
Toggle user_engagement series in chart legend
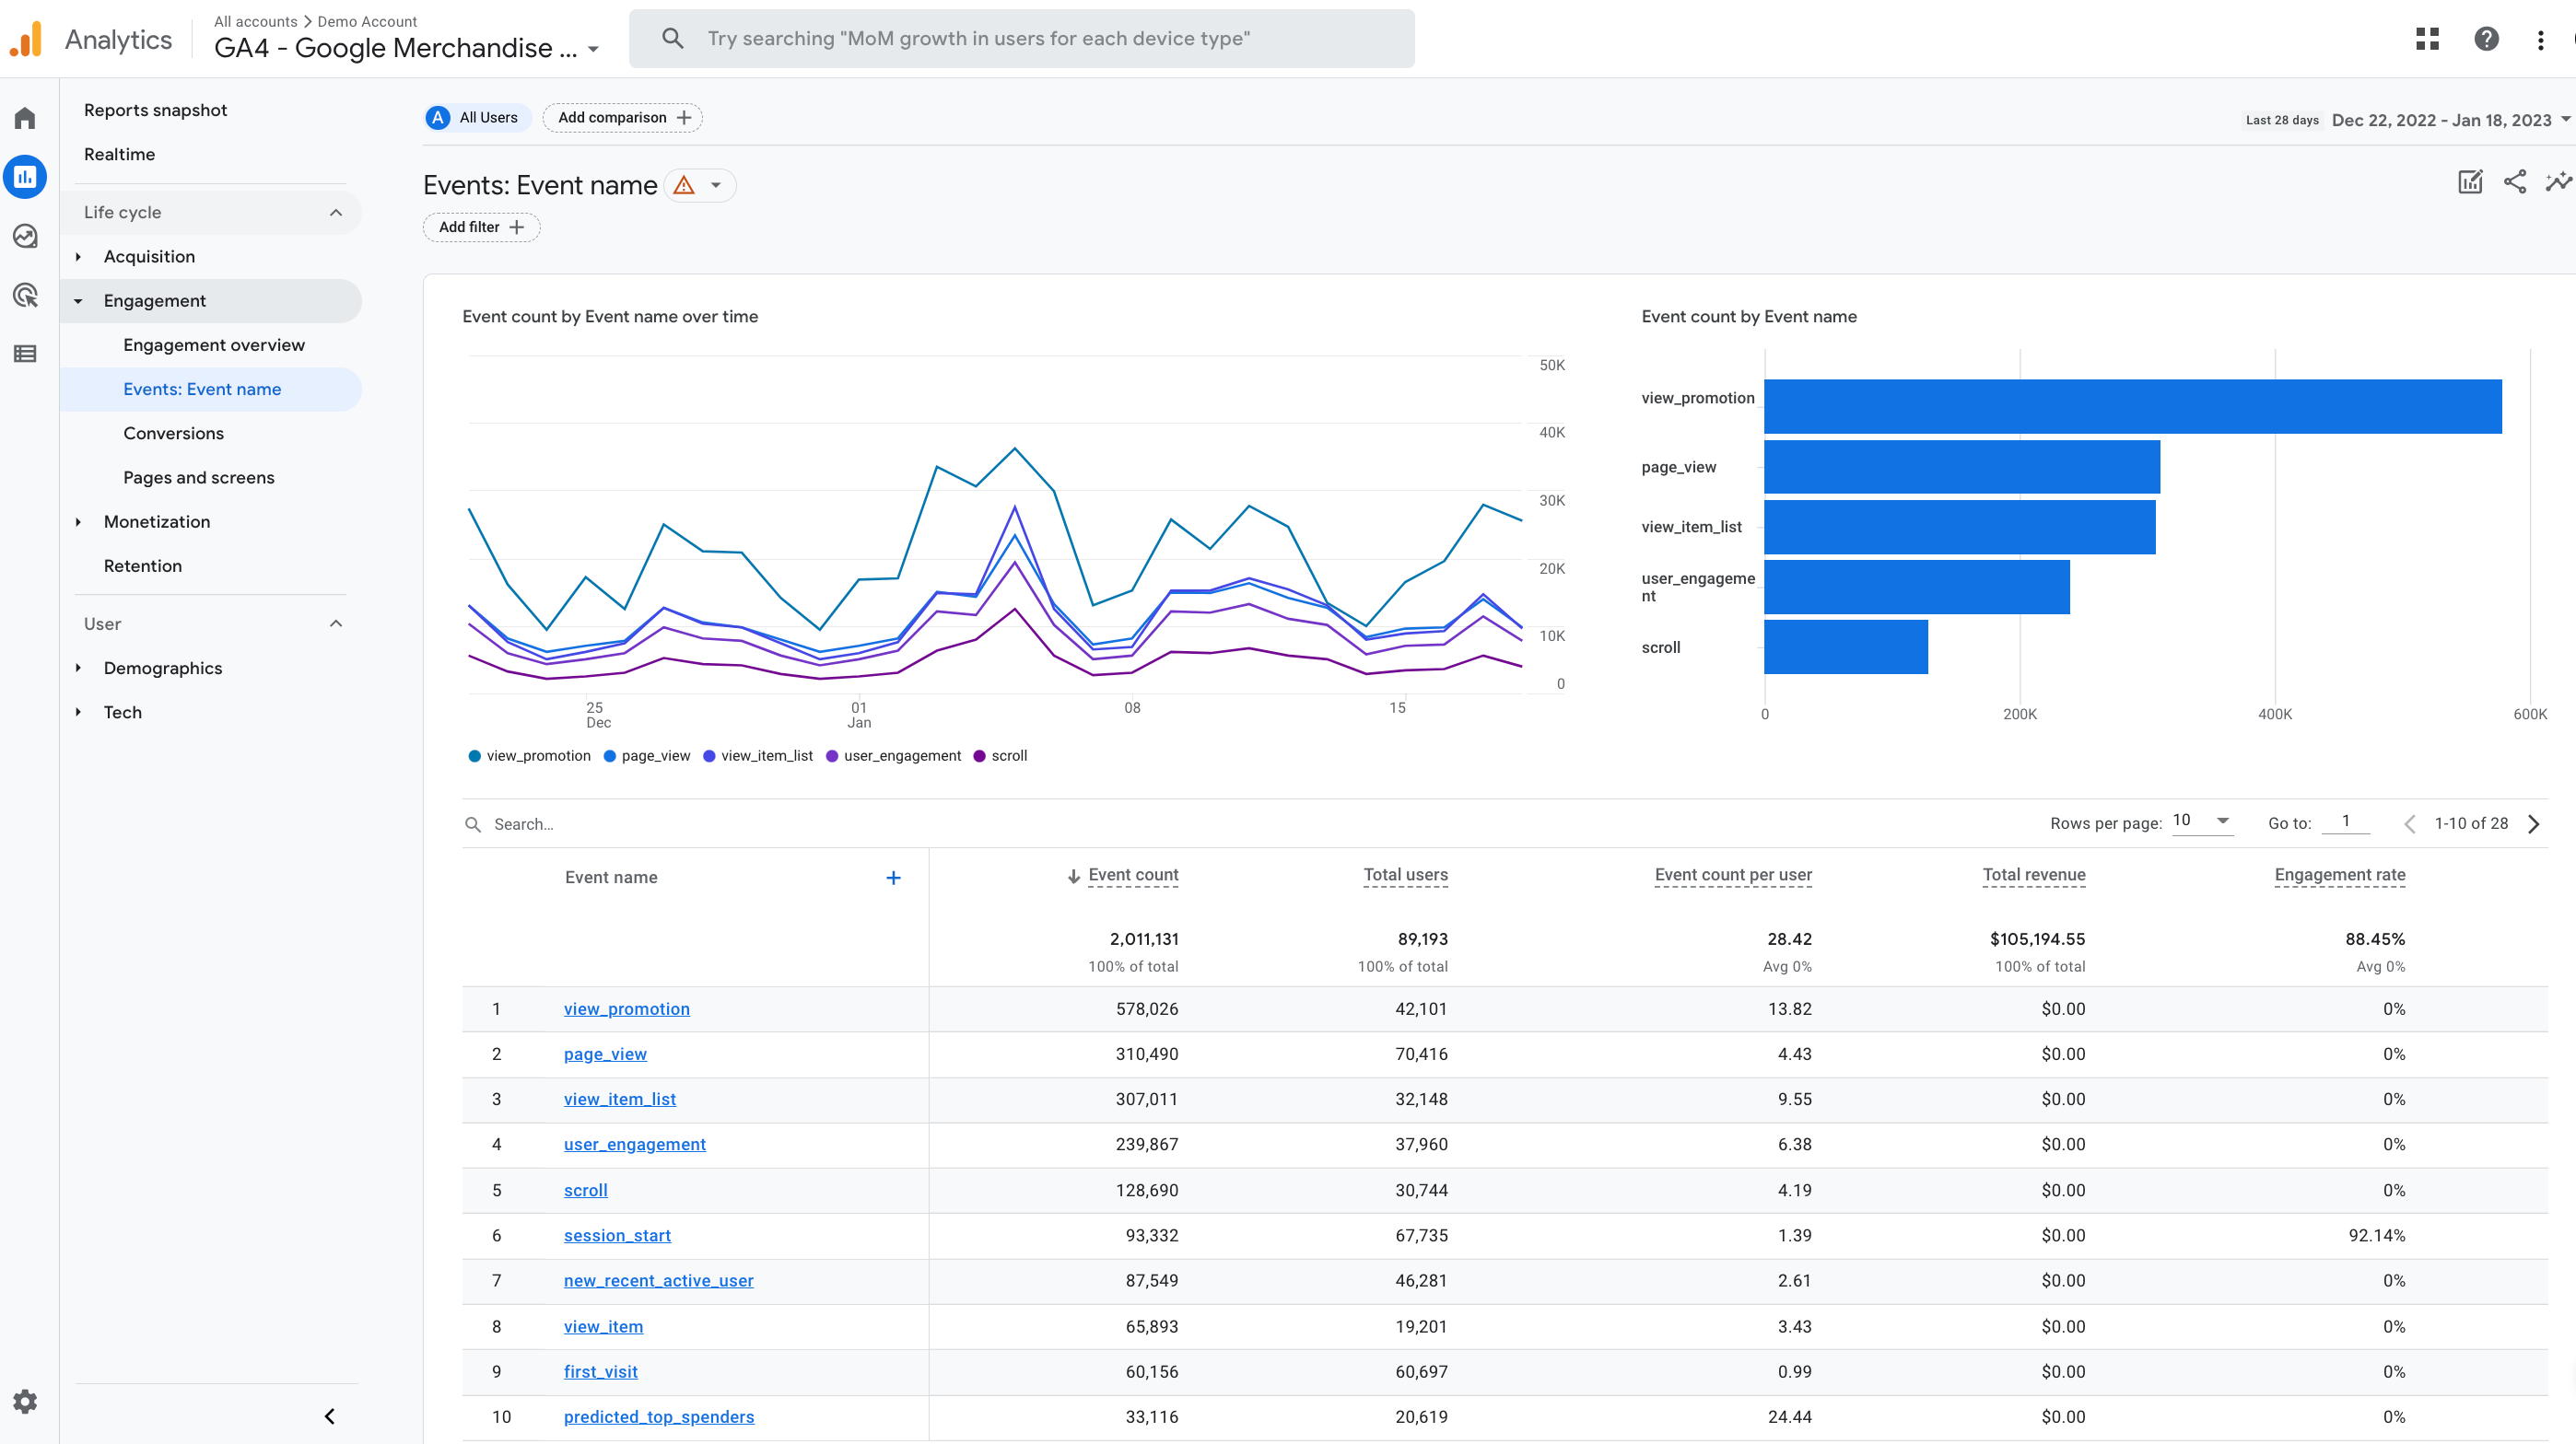coord(893,755)
